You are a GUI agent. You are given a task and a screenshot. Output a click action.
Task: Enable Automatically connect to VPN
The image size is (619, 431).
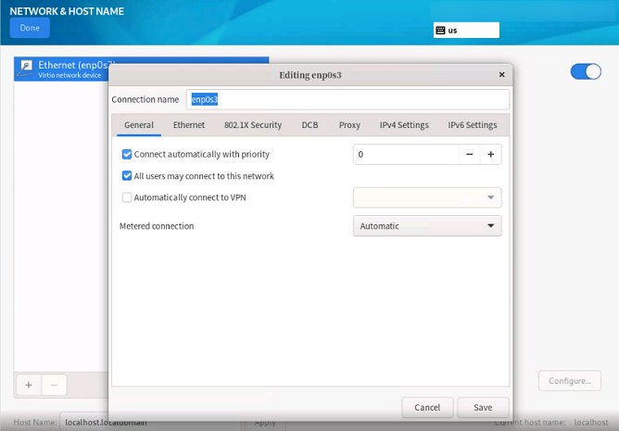coord(127,197)
